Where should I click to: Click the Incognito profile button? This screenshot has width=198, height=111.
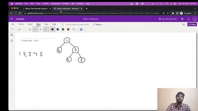pyautogui.click(x=186, y=13)
